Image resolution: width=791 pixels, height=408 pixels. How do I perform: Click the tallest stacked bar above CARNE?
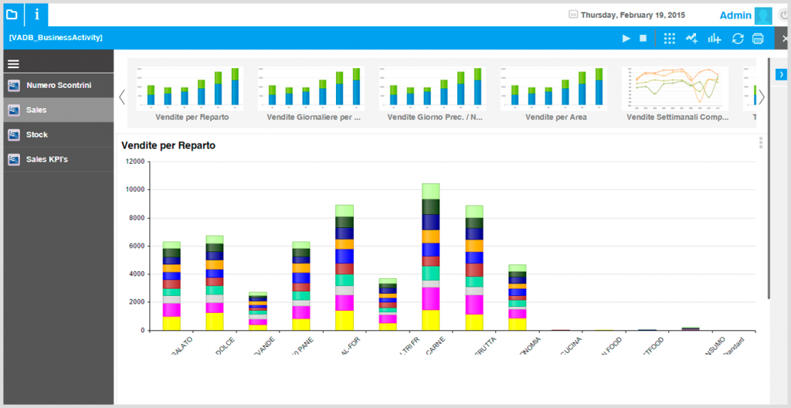click(x=431, y=257)
